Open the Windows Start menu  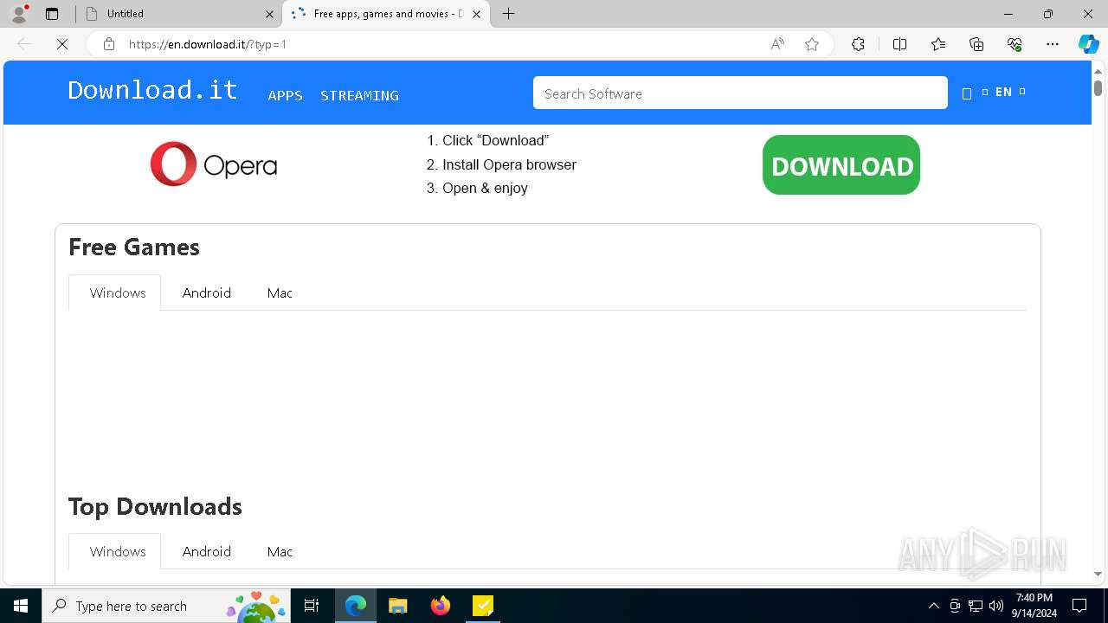21,606
